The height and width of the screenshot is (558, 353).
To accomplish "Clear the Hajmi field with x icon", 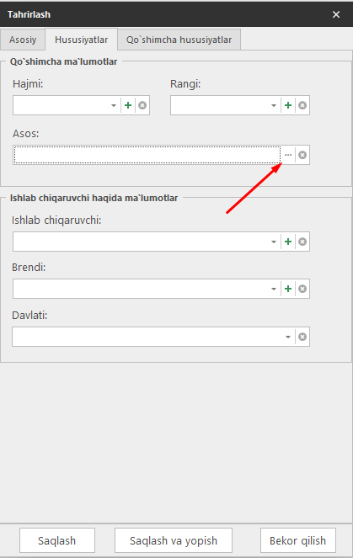I will (142, 105).
